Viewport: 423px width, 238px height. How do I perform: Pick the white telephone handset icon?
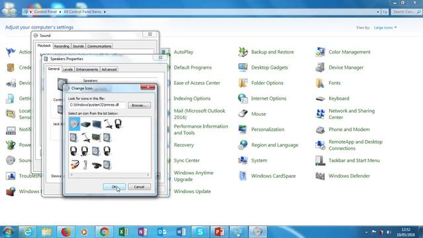85,165
